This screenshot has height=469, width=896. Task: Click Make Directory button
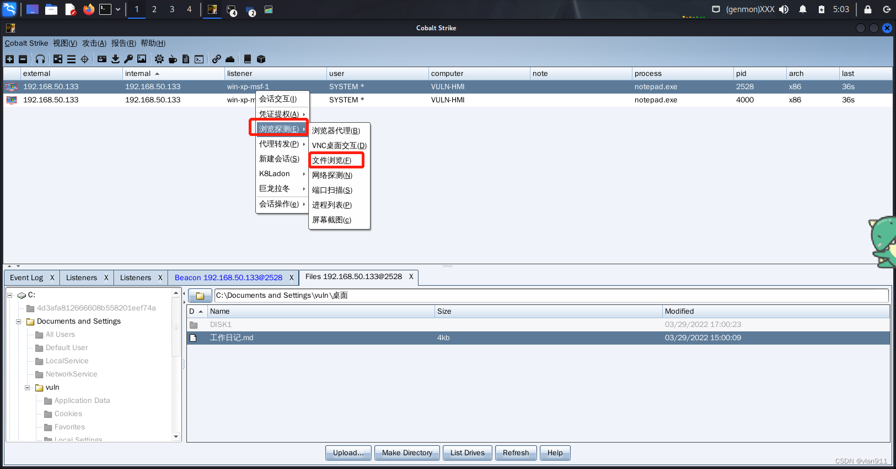click(407, 453)
